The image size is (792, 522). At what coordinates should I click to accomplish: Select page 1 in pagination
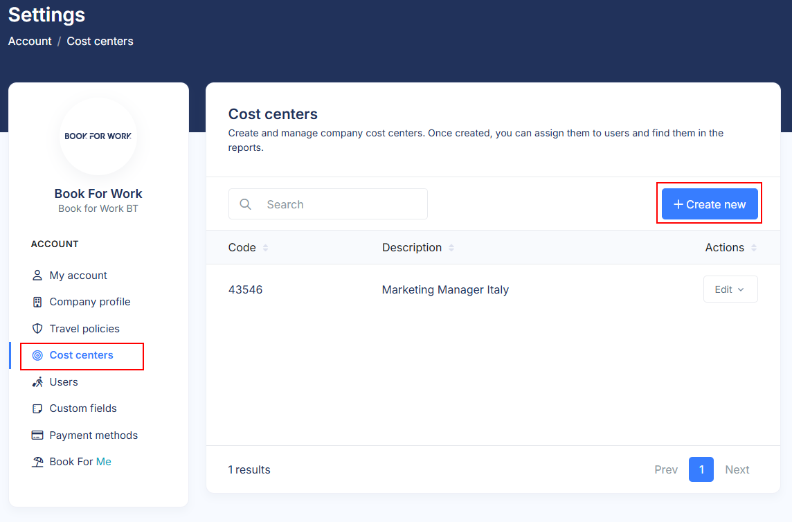(701, 469)
